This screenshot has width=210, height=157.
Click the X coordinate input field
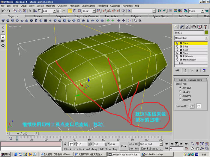tap(82, 144)
